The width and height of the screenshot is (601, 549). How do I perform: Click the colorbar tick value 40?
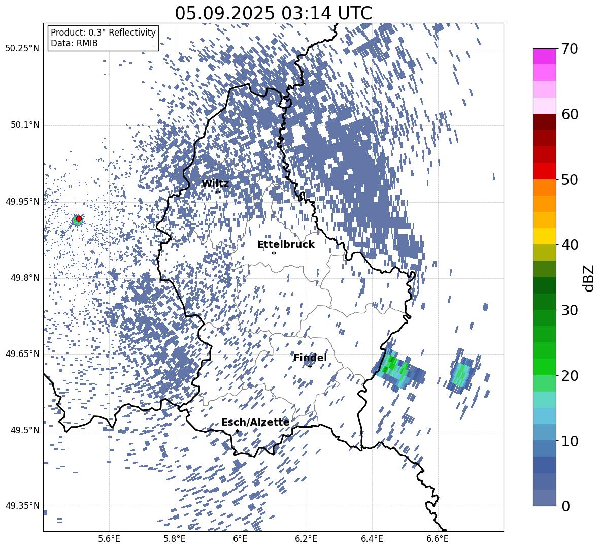point(570,245)
